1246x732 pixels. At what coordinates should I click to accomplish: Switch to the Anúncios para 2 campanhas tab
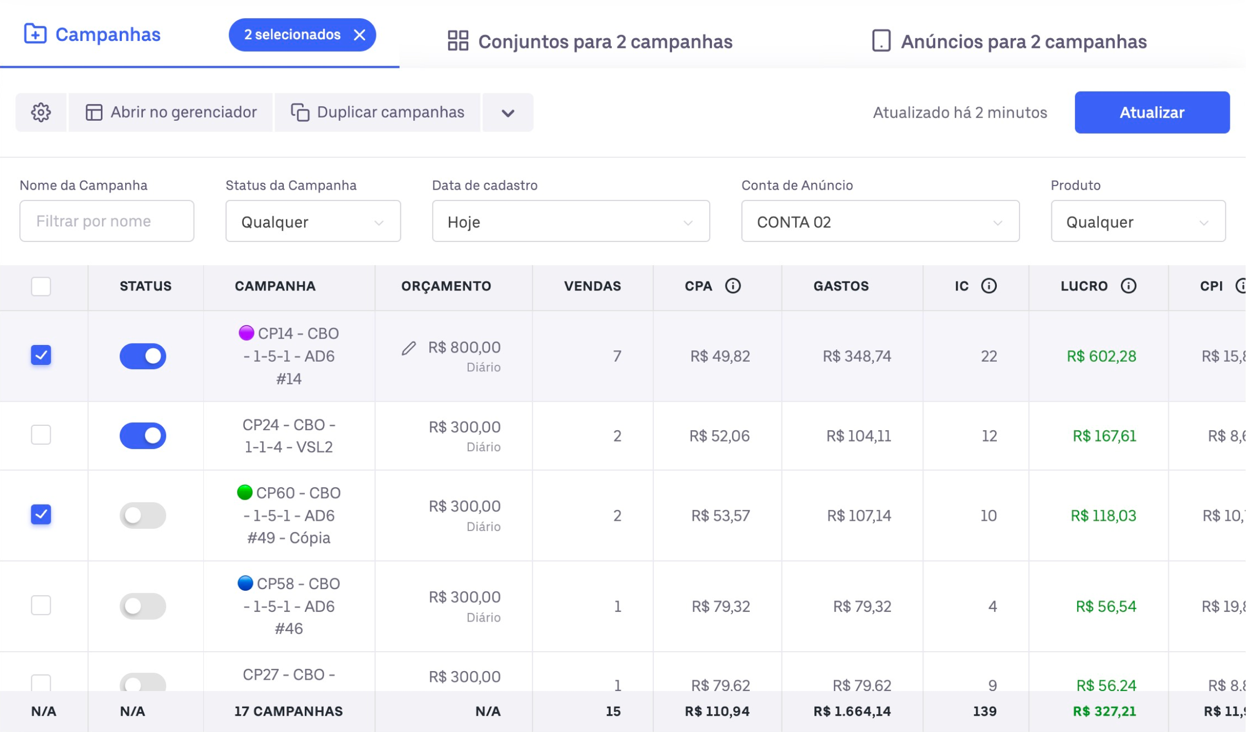click(x=1023, y=42)
